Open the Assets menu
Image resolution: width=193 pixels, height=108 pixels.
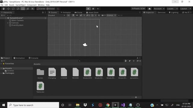click(12, 5)
